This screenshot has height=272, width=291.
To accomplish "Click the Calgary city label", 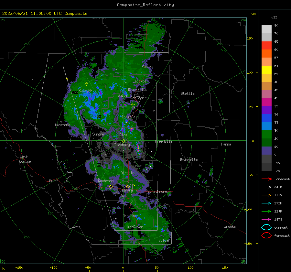I will coord(126,190).
